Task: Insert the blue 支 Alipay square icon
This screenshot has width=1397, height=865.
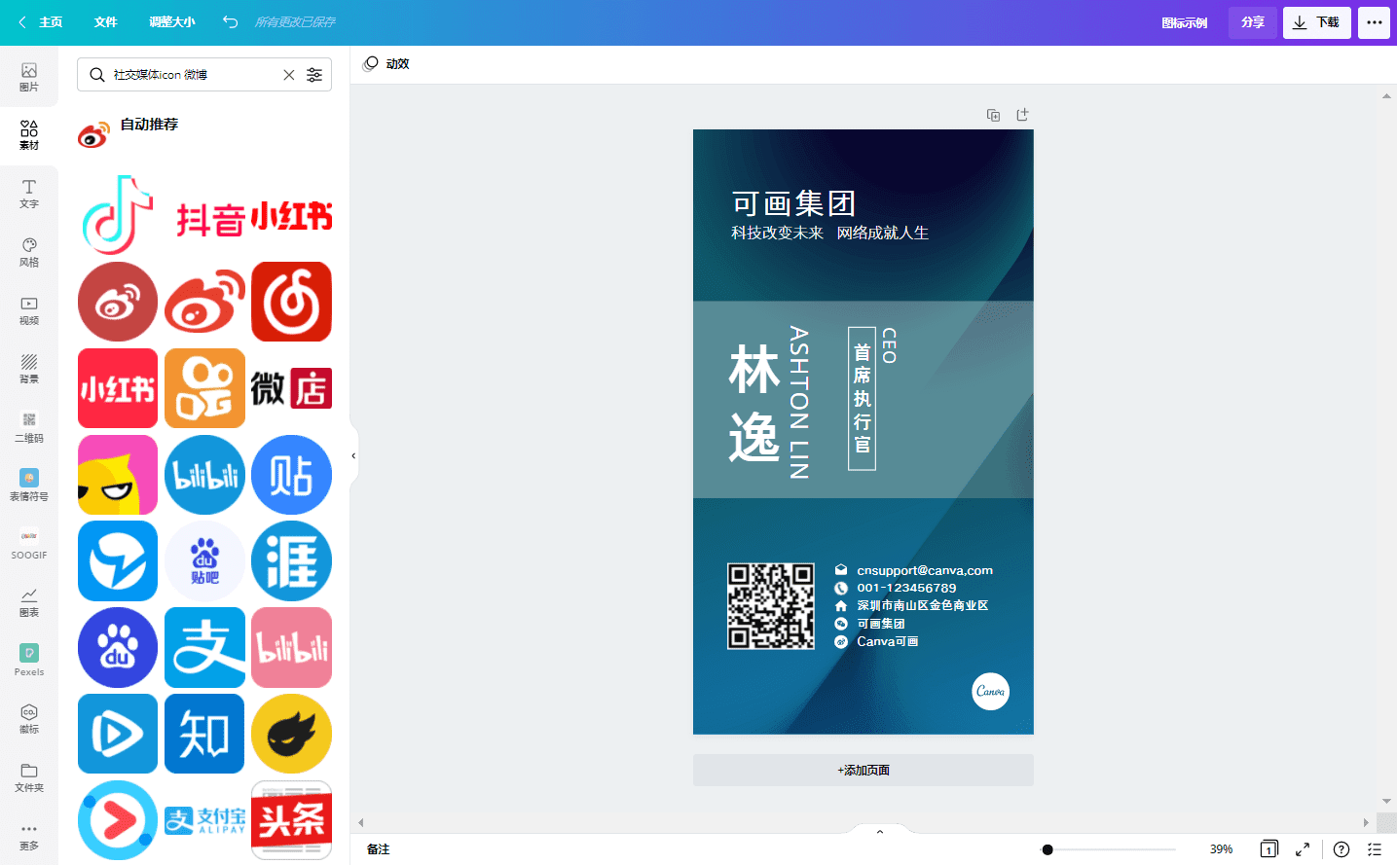Action: pos(204,648)
